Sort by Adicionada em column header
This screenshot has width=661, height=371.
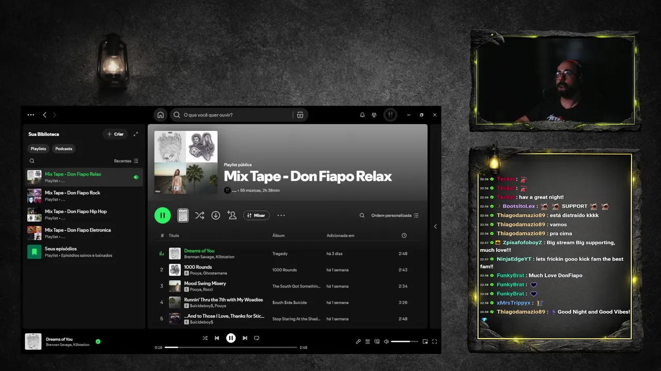pos(340,235)
